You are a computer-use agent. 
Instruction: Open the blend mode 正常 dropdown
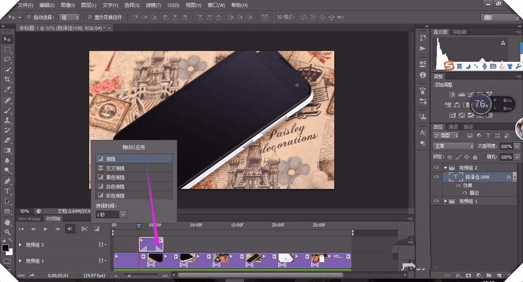tap(453, 146)
